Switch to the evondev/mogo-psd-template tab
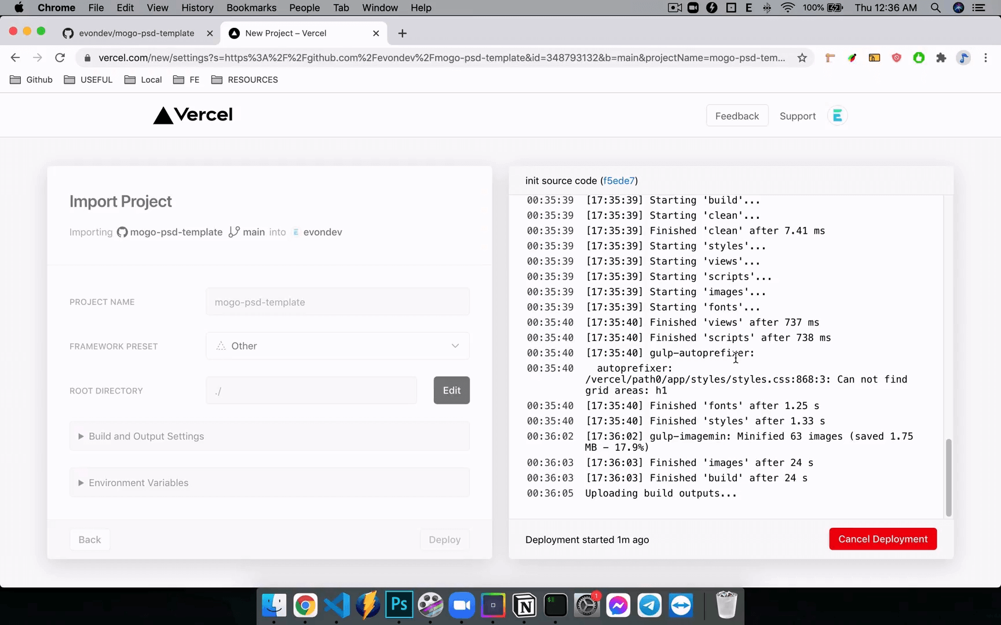This screenshot has height=625, width=1001. click(136, 33)
